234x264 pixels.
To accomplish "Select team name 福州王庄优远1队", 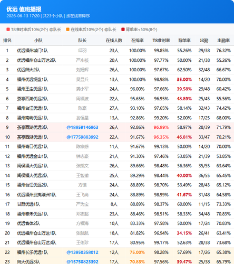I will pos(33,89).
